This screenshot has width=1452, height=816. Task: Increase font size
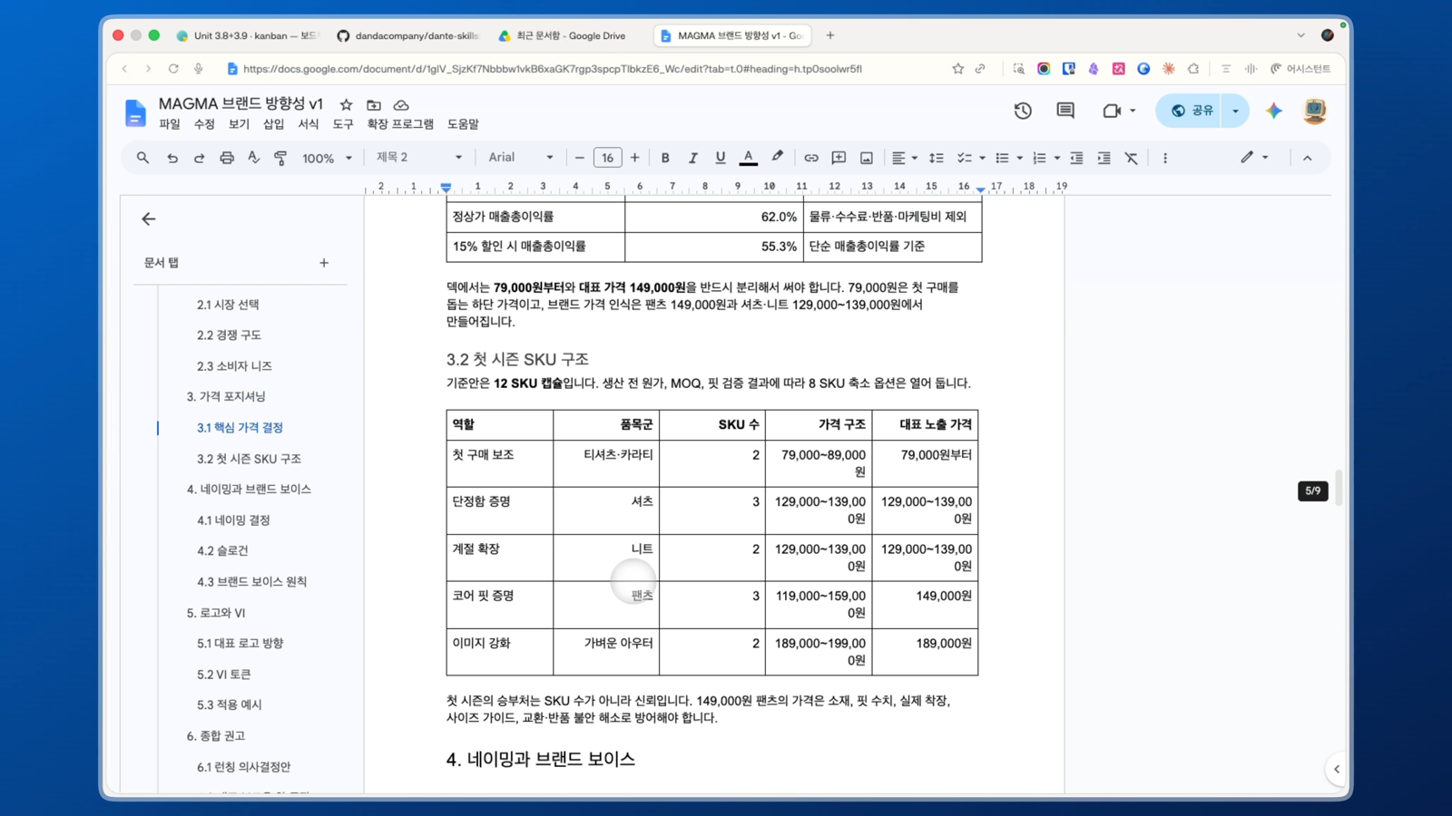point(634,158)
